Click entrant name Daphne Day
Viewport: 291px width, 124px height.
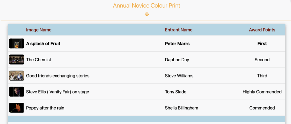click(x=177, y=60)
